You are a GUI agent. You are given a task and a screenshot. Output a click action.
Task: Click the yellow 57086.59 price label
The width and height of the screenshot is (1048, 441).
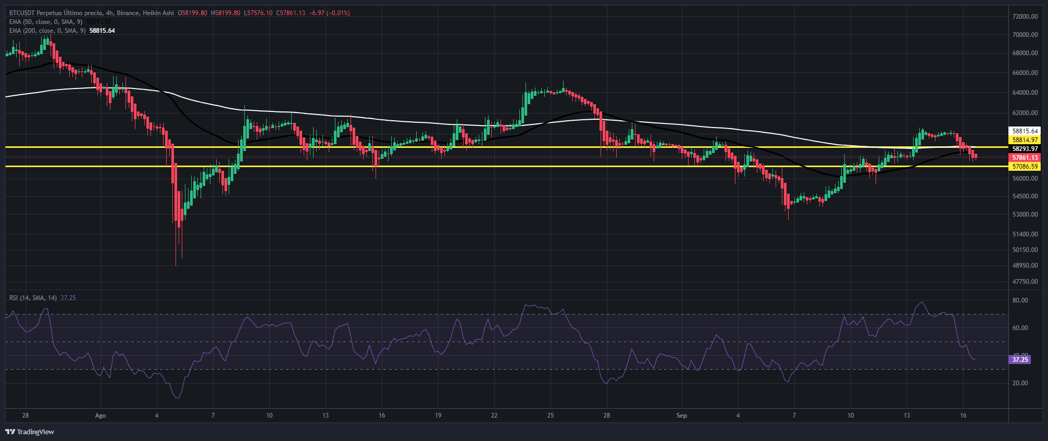pyautogui.click(x=1025, y=167)
